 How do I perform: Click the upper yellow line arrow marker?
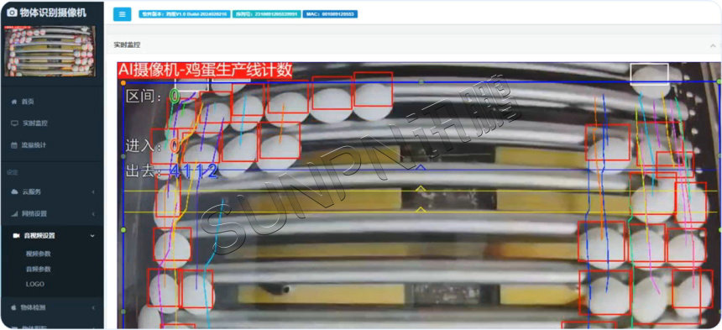tap(420, 189)
